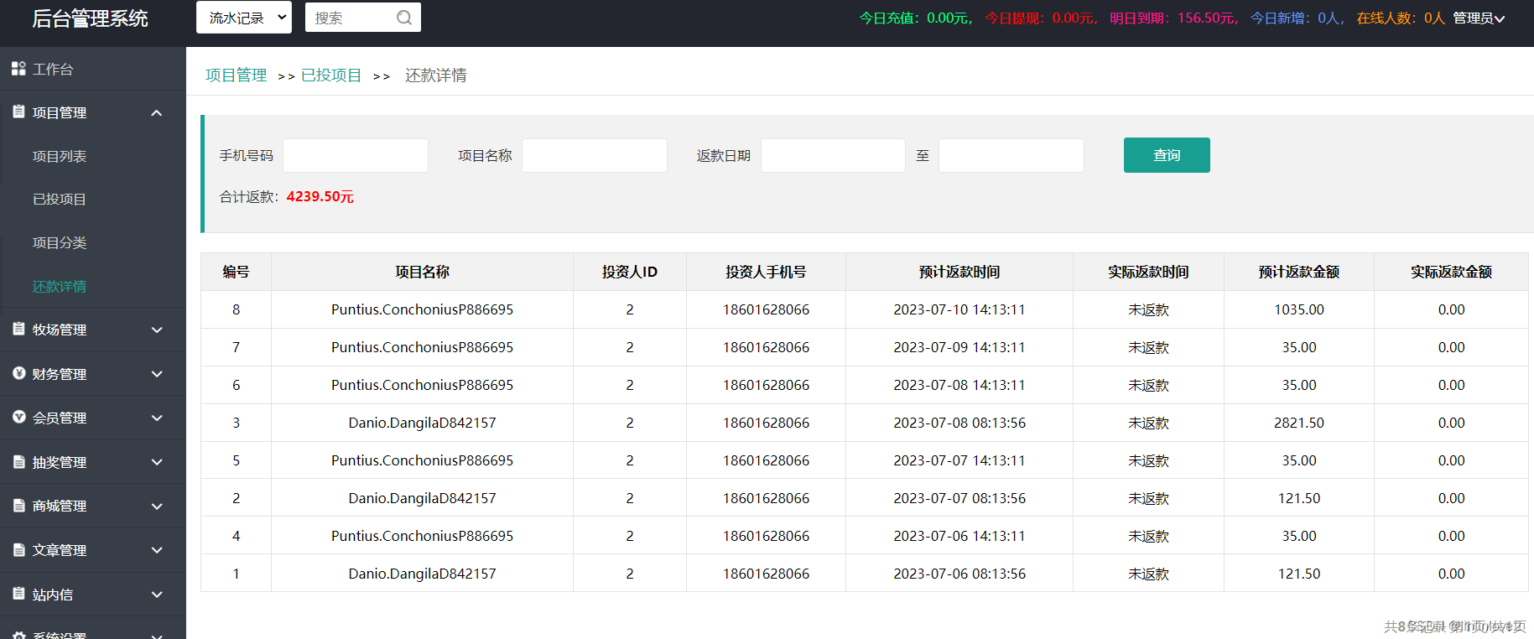Viewport: 1534px width, 639px height.
Task: Click the 站内信 sidebar icon
Action: click(x=18, y=593)
